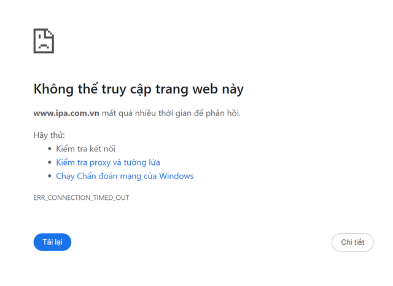Screen dimensions: 393x286
Task: Click the word 'web' in the heading
Action: (203, 89)
